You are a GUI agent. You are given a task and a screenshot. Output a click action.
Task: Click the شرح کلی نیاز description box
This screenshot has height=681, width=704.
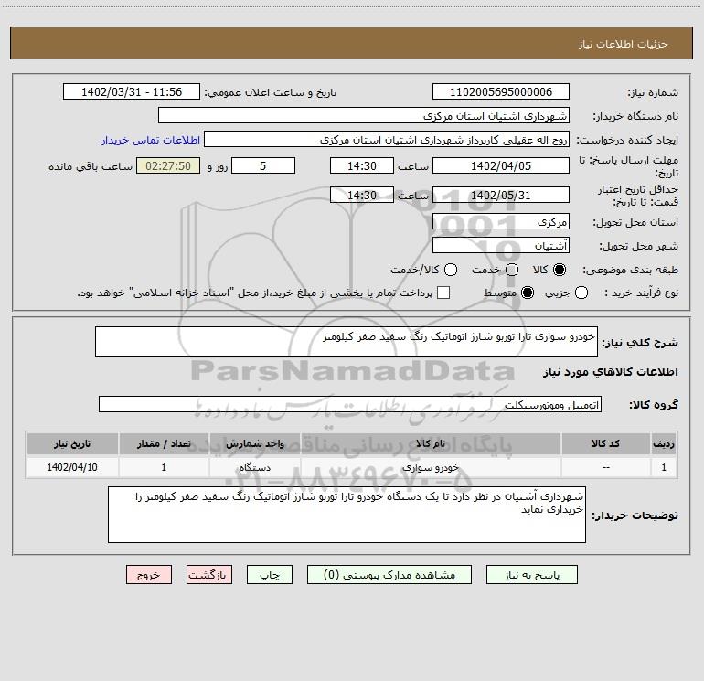(347, 342)
